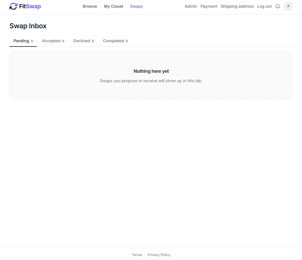Click Log out
Viewport: 302px width, 260px height.
pyautogui.click(x=265, y=6)
